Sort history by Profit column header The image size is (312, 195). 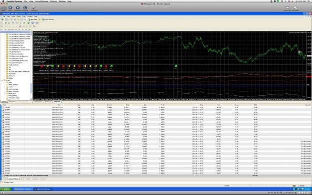pyautogui.click(x=255, y=105)
